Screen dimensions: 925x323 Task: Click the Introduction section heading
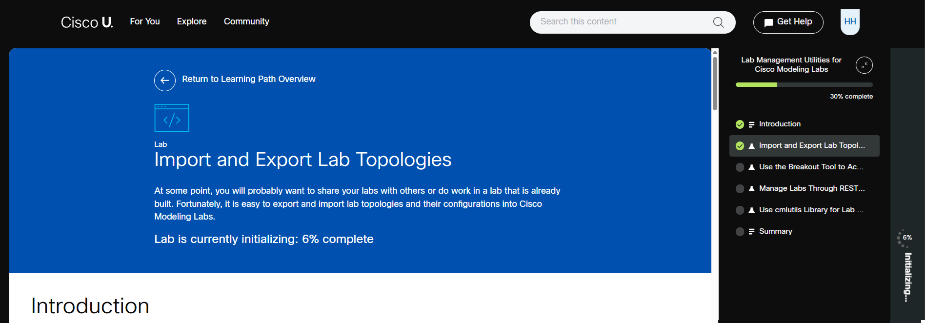tap(90, 306)
